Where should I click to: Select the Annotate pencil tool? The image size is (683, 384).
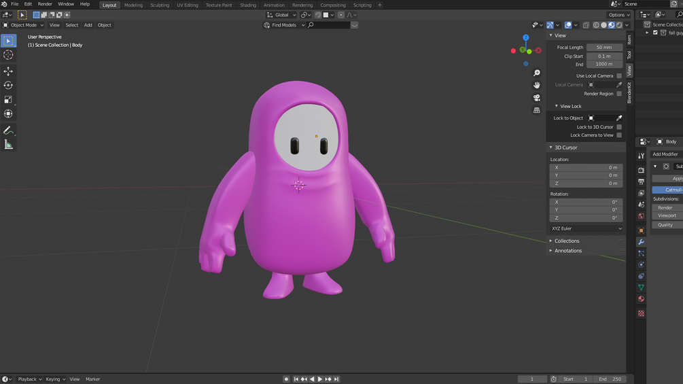[8, 130]
